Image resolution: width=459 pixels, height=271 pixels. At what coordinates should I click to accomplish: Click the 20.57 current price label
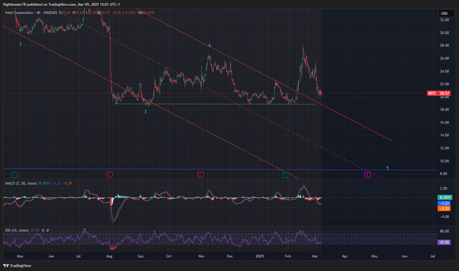click(x=444, y=93)
